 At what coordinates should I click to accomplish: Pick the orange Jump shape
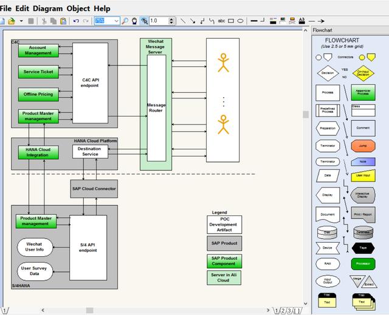[x=363, y=146]
